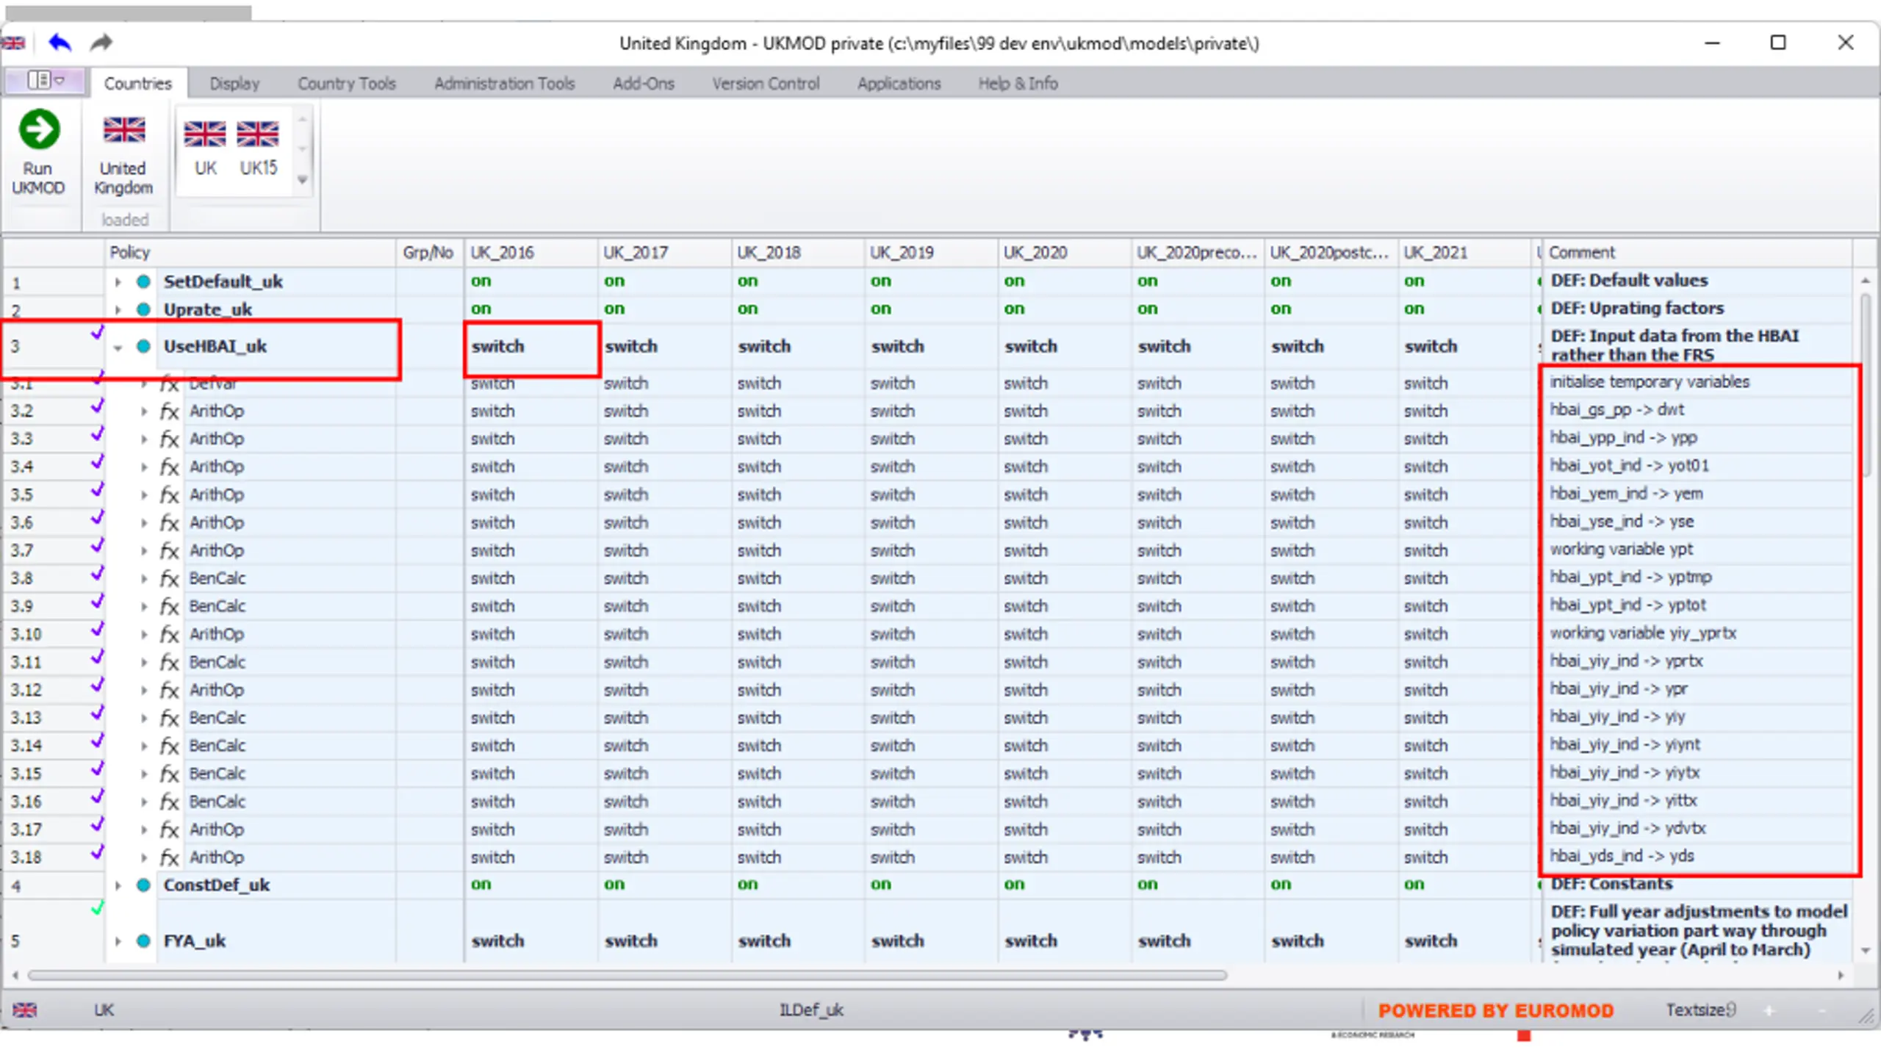Expand function 3.5 ArithOp row
Viewport: 1881px width, 1058px height.
click(x=144, y=495)
